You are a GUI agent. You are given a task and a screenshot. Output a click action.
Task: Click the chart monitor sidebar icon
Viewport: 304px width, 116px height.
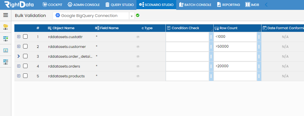6,50
